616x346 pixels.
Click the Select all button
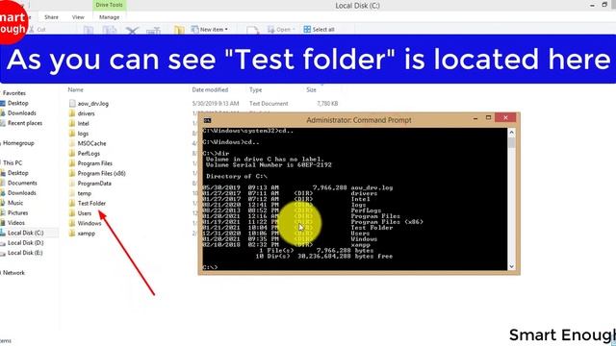[x=319, y=30]
